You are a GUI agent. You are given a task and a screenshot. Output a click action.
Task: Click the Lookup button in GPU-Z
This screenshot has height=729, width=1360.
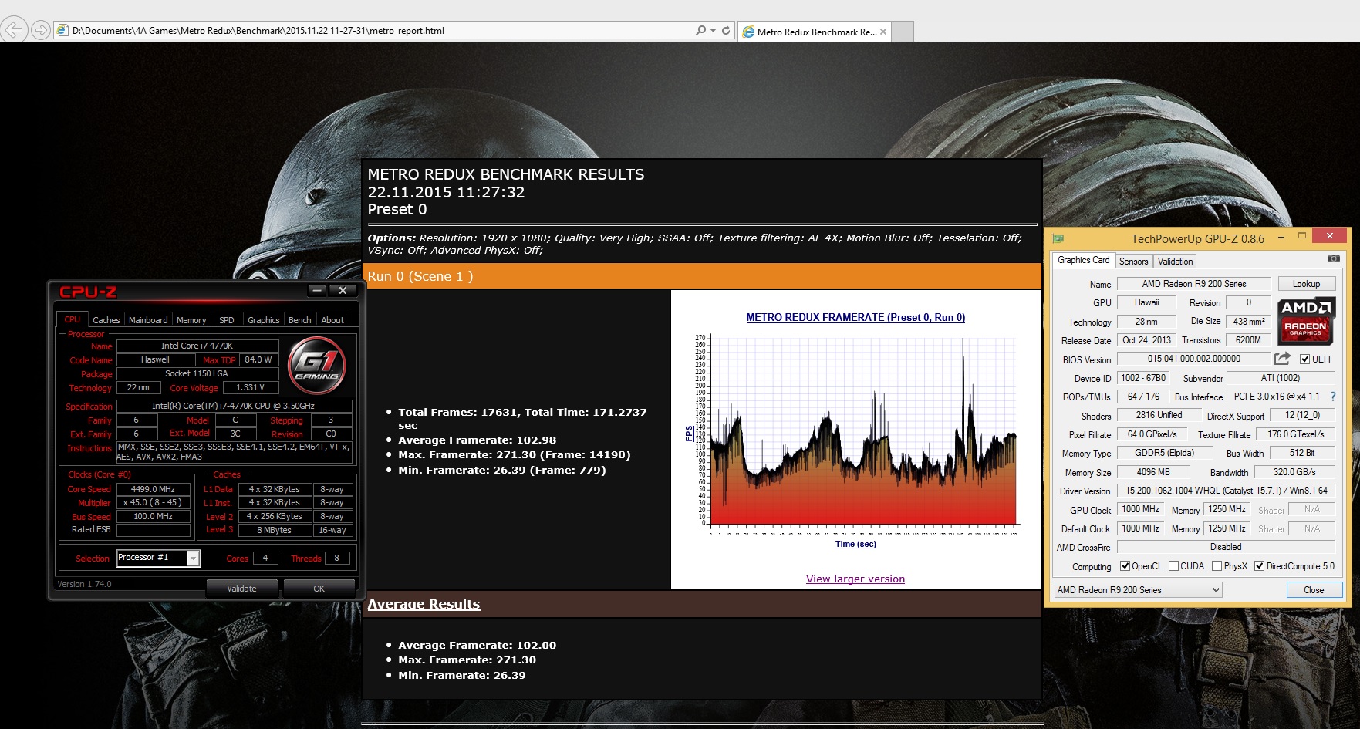click(1306, 284)
